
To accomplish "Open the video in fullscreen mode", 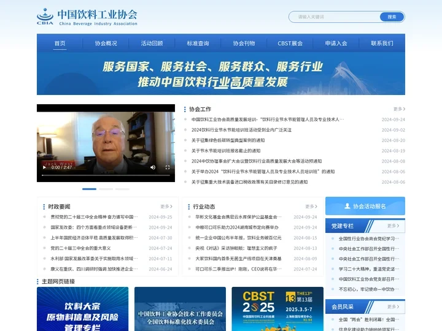I will (168, 167).
